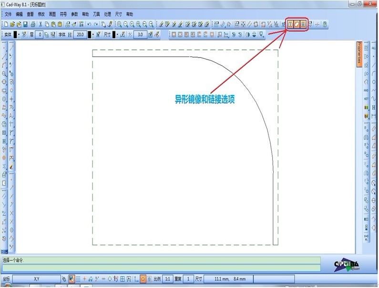Click the layer number field showing 0

point(39,35)
